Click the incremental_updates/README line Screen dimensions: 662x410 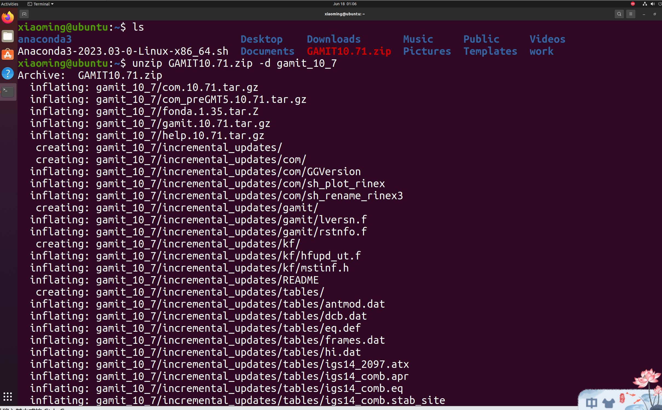(174, 280)
